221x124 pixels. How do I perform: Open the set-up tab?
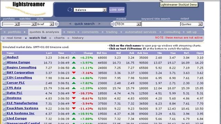(191, 32)
